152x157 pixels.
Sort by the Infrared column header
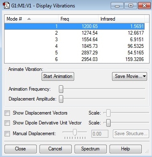click(x=121, y=19)
